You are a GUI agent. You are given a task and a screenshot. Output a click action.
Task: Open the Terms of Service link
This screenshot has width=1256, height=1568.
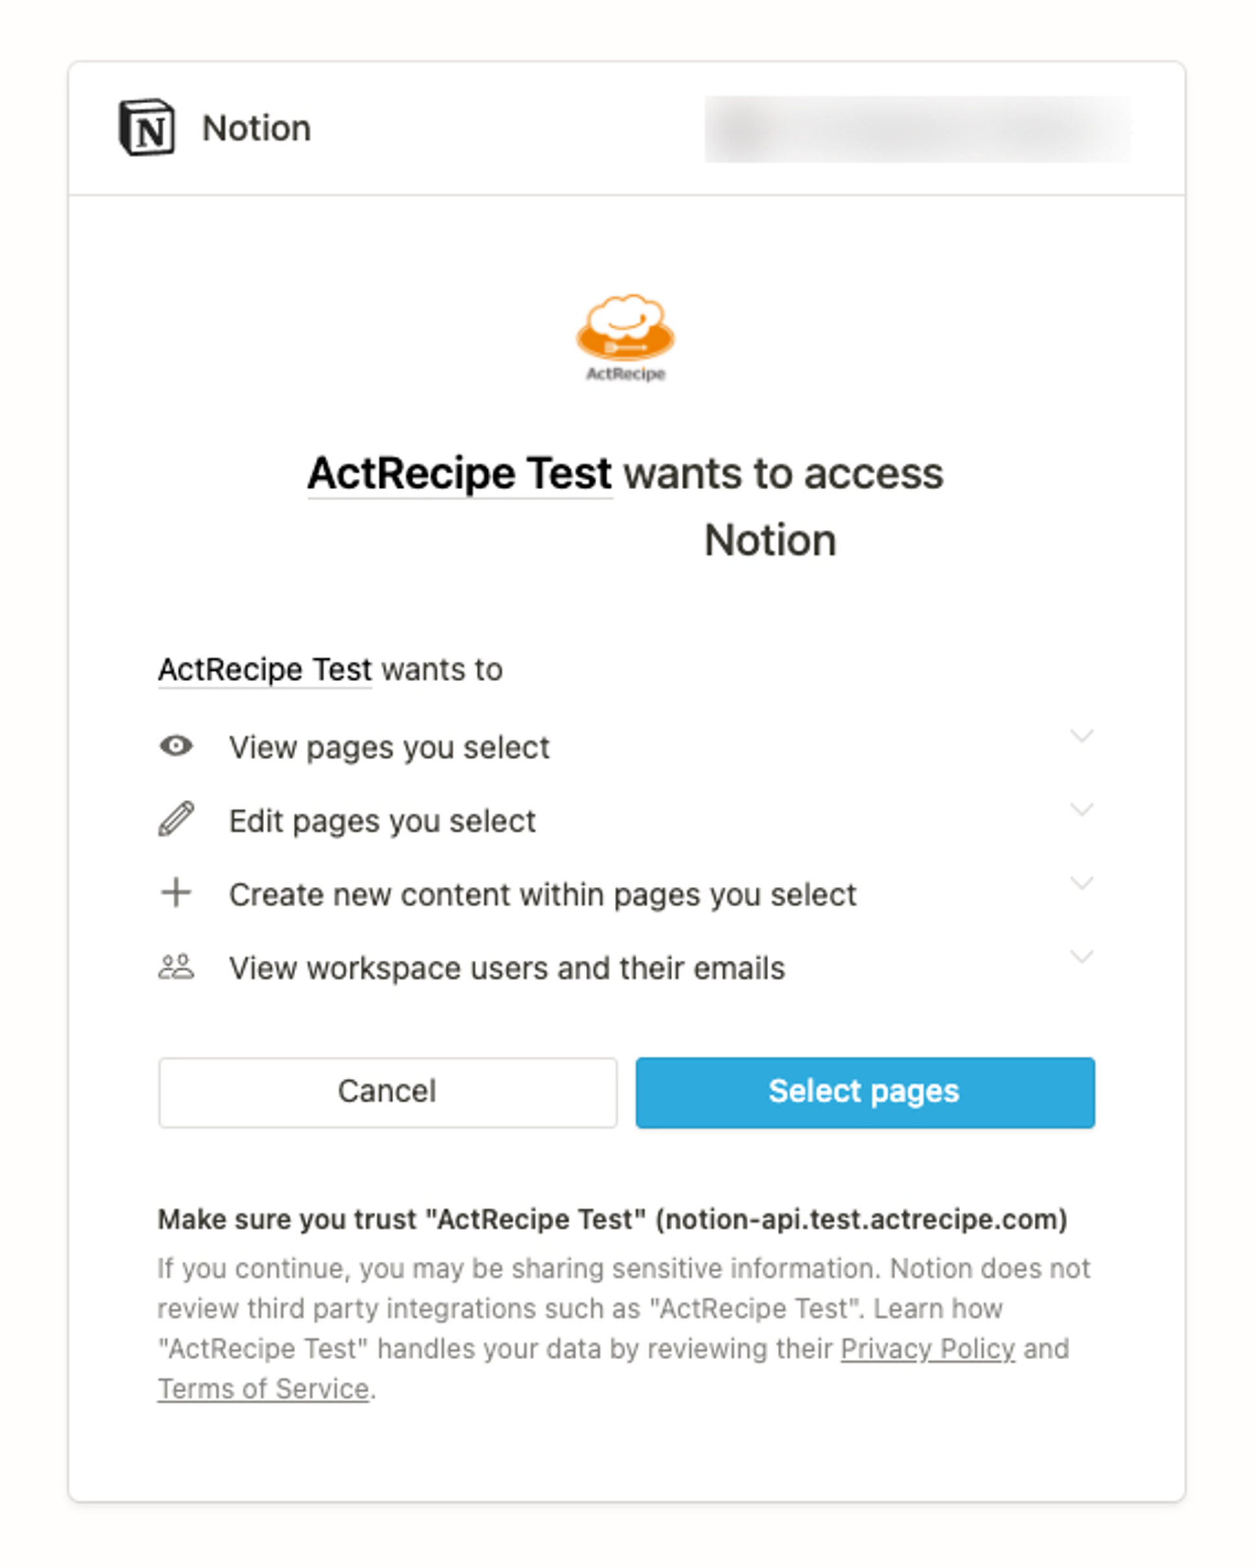[x=263, y=1389]
